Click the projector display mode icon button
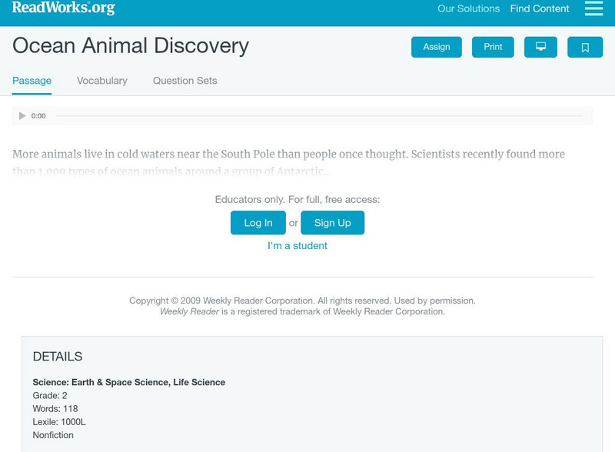 (540, 47)
